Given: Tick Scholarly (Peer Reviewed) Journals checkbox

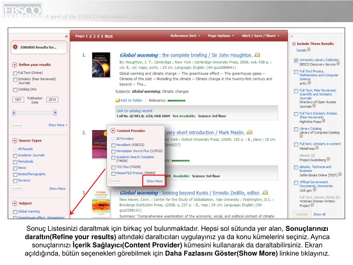Looking at the screenshot, I should 15,80.
